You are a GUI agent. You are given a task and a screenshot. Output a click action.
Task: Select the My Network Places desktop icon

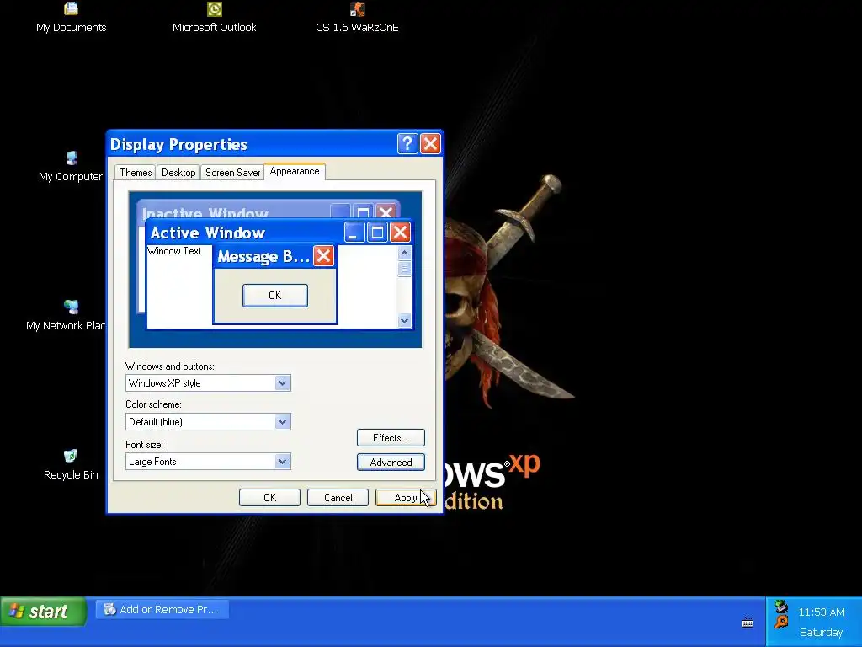click(x=66, y=316)
